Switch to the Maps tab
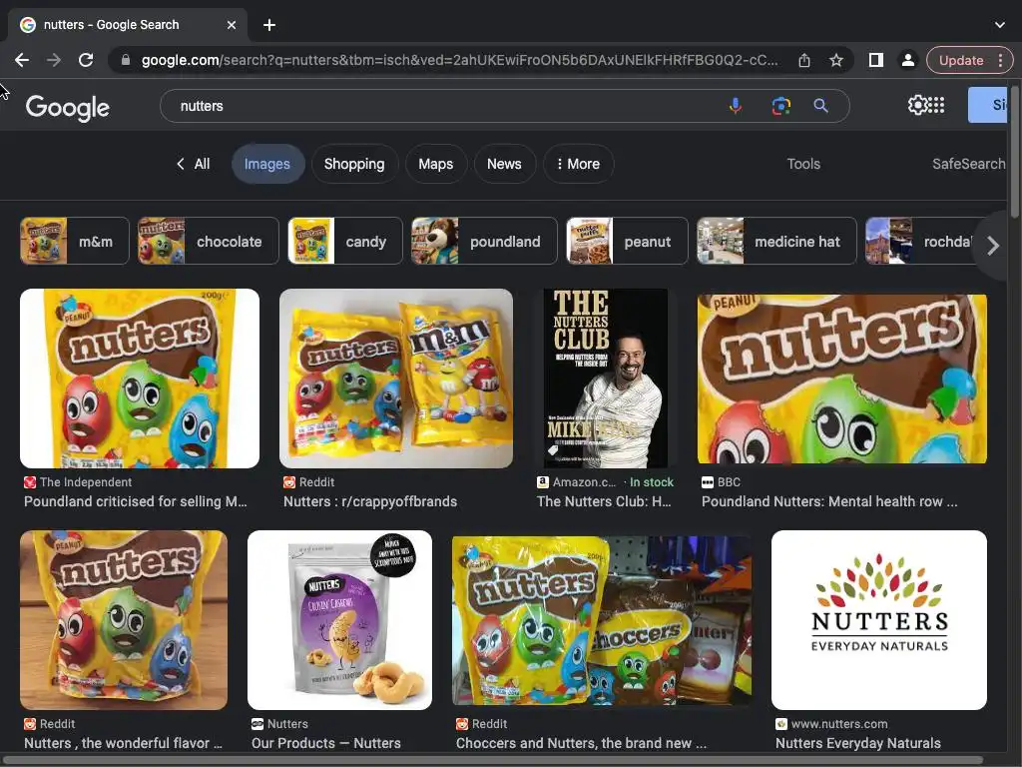 pos(436,164)
